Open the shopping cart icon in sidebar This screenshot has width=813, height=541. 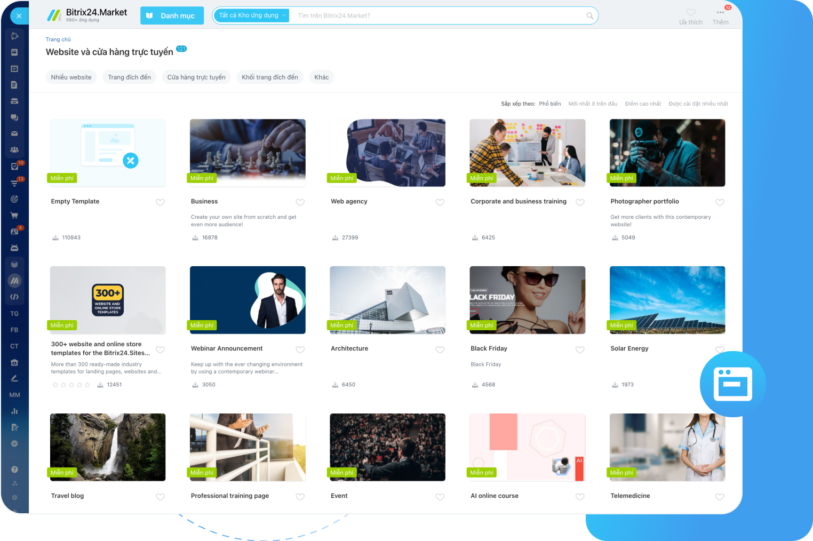14,215
